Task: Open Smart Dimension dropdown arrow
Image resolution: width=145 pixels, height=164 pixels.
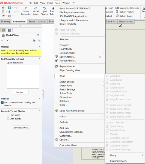Action: click(26, 17)
